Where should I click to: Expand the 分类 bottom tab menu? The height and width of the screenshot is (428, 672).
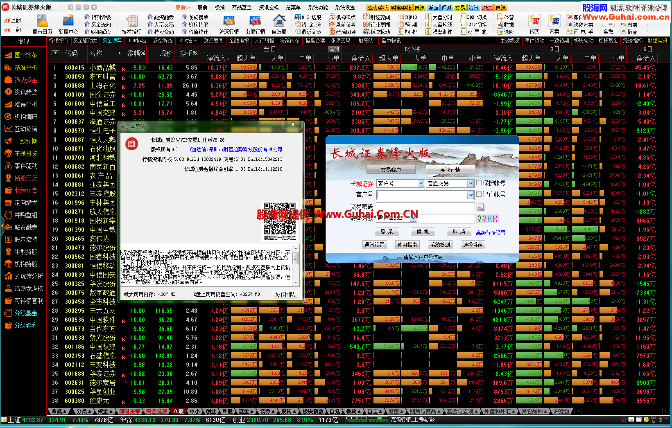pyautogui.click(x=84, y=411)
